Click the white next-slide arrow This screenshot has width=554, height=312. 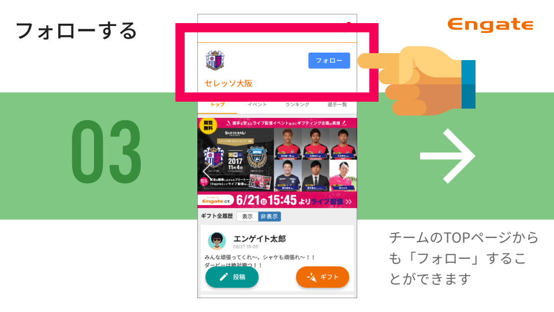point(448,156)
